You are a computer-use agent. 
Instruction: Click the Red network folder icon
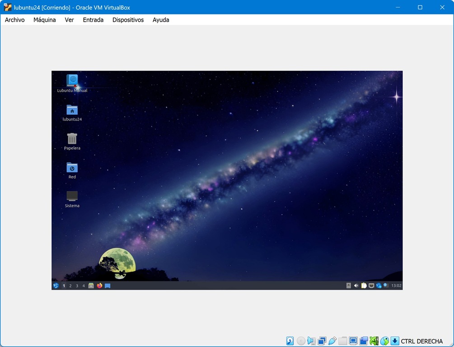[x=72, y=168]
